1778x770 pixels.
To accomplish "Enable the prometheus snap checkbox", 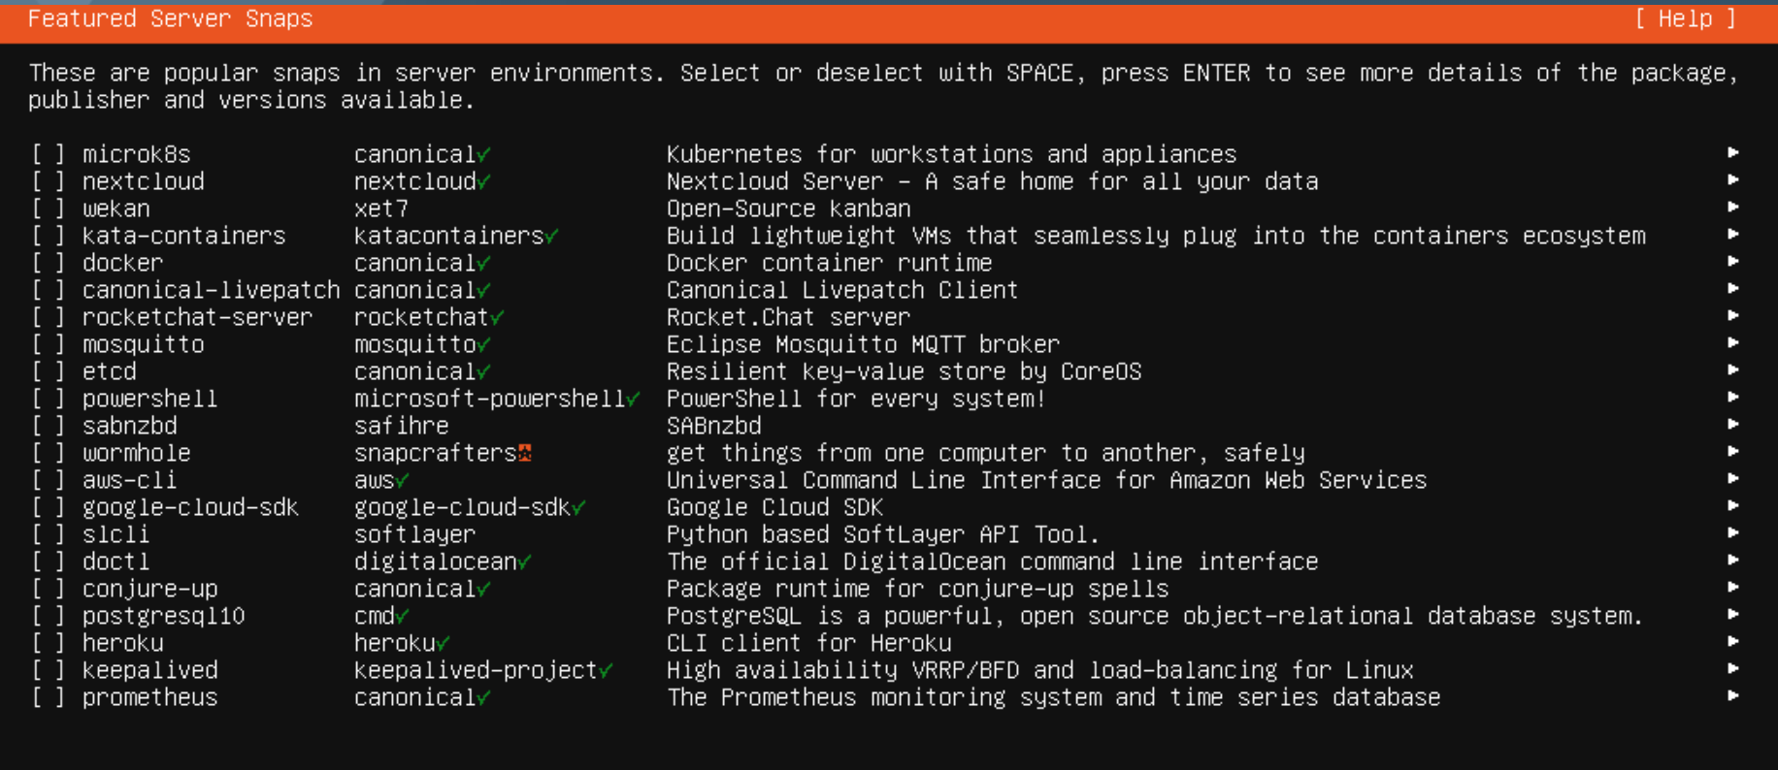I will [x=49, y=697].
